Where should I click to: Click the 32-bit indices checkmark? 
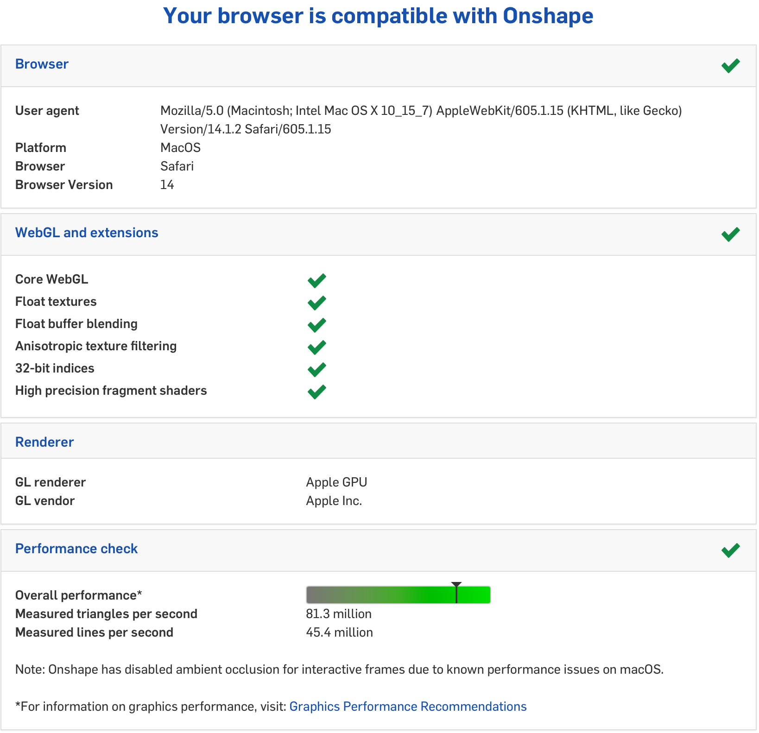(317, 369)
